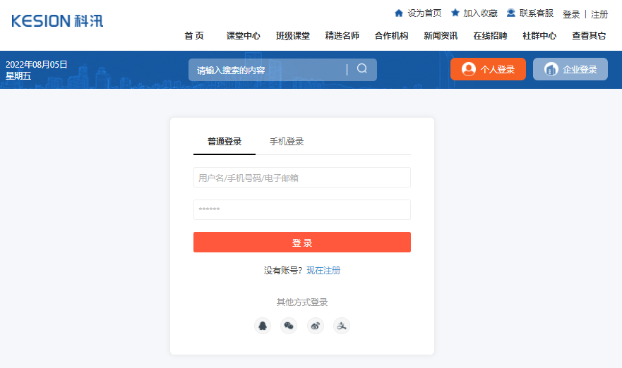Select the Alipay login icon
The image size is (622, 368).
342,326
